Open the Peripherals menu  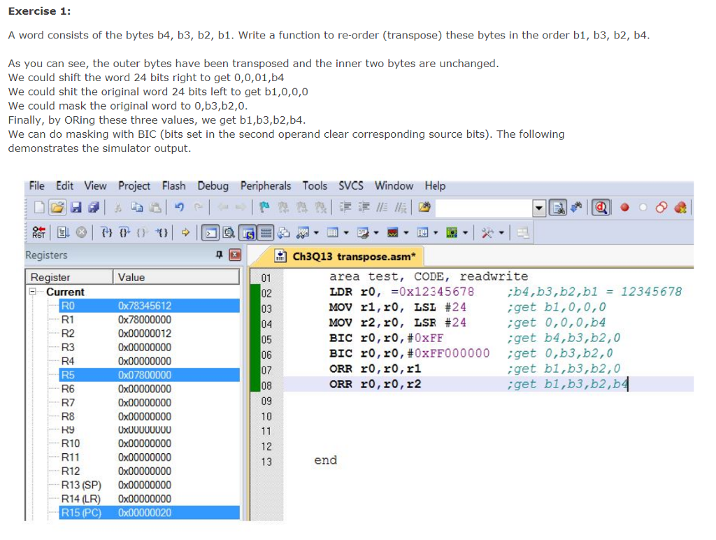coord(266,186)
